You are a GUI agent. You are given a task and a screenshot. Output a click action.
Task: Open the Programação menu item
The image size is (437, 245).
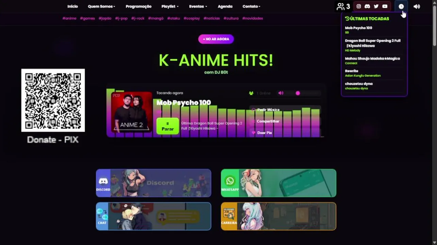pyautogui.click(x=139, y=6)
